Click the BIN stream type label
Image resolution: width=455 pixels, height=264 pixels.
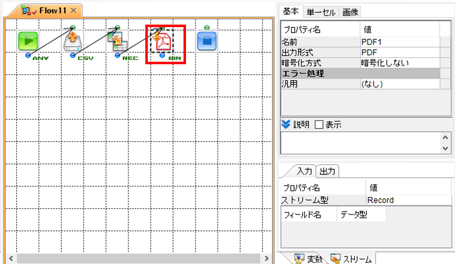coord(174,58)
